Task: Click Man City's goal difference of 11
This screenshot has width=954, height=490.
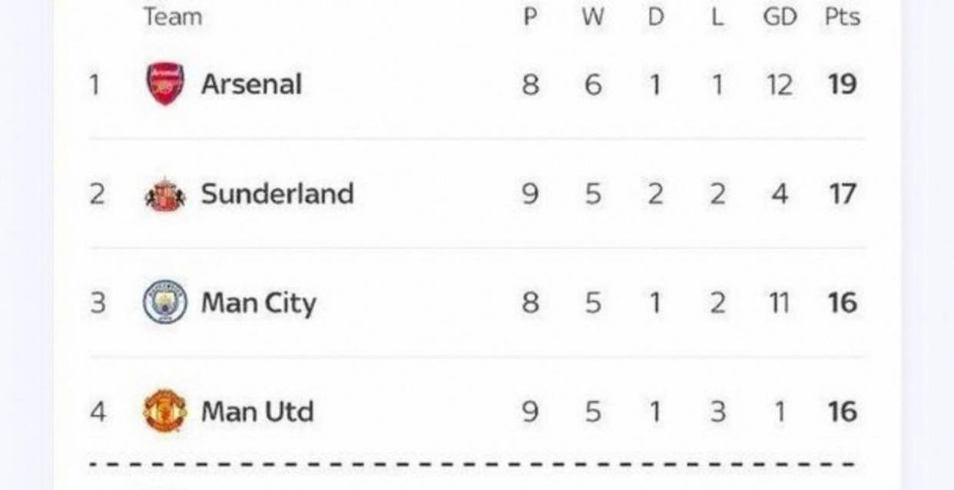Action: [779, 304]
